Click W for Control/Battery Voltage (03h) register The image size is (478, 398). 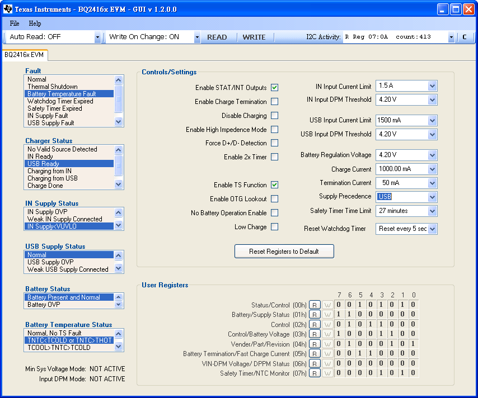(327, 334)
